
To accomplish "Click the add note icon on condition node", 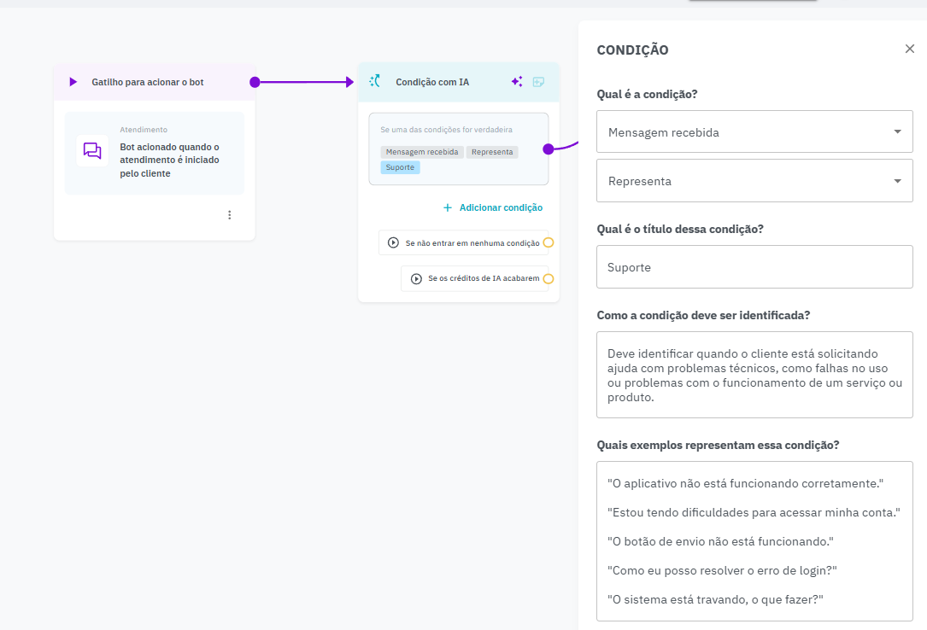I will [x=538, y=82].
